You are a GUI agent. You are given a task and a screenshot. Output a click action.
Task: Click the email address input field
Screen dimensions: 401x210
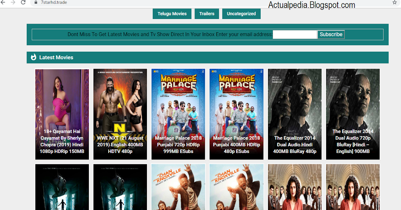click(x=295, y=34)
